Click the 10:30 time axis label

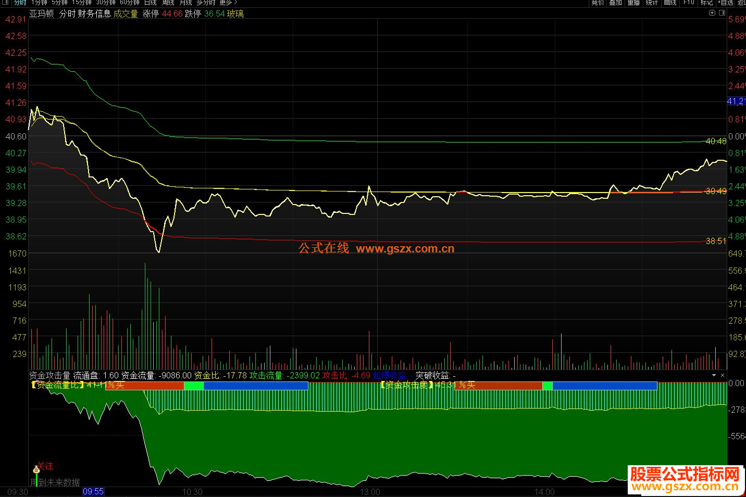192,492
